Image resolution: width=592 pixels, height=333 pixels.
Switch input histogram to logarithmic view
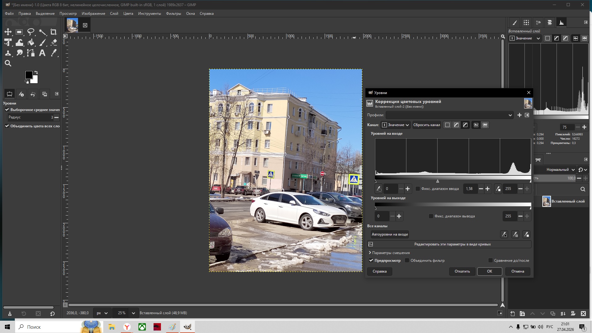point(485,125)
